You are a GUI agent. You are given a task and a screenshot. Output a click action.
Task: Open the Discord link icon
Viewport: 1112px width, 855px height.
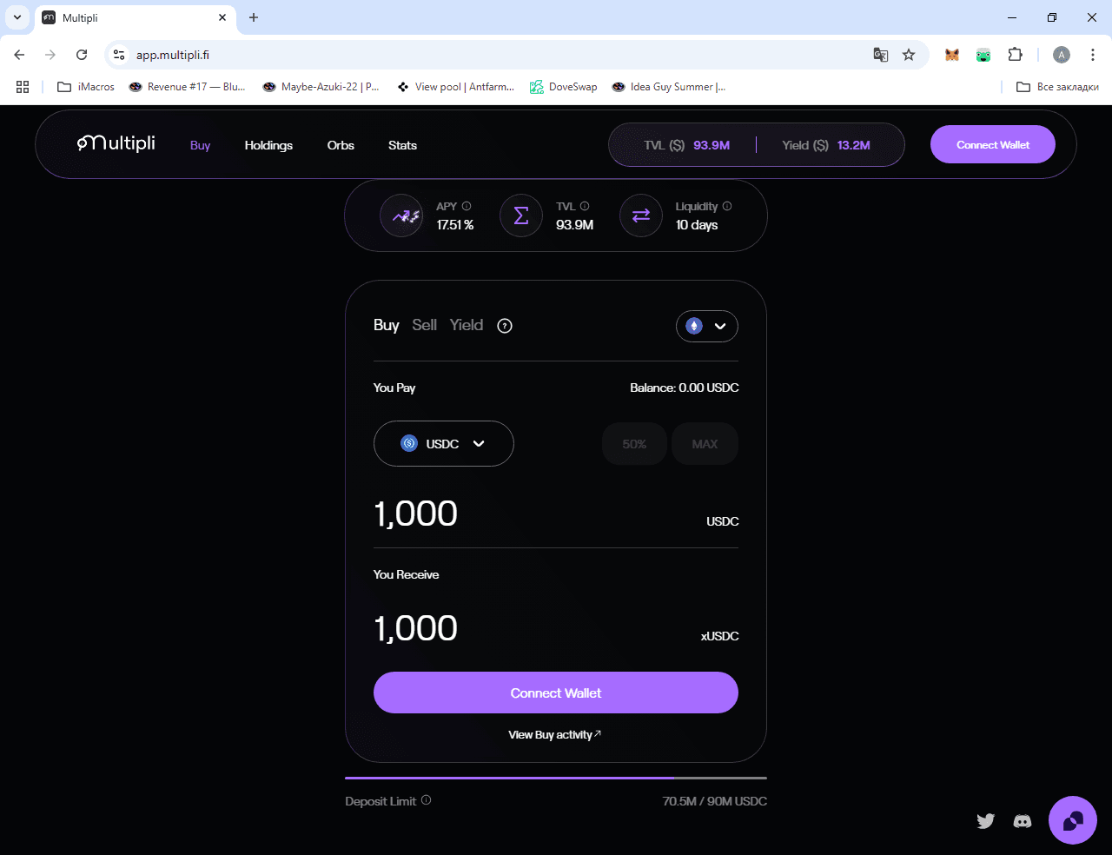[1023, 820]
